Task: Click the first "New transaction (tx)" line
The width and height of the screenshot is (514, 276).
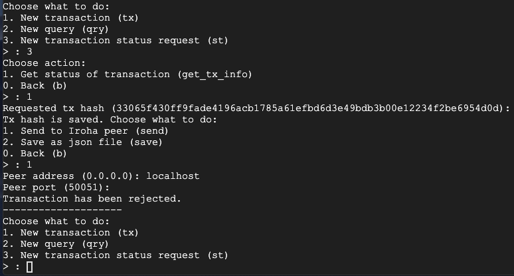Action: click(70, 17)
